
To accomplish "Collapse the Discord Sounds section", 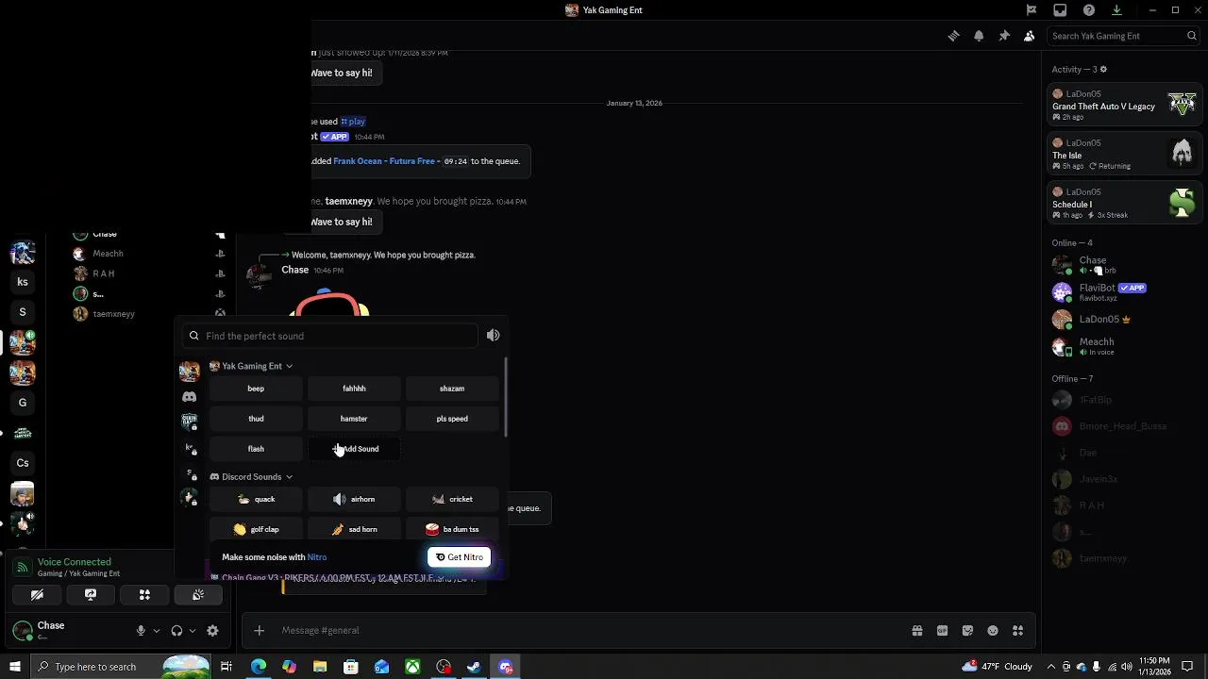I will 252,477.
